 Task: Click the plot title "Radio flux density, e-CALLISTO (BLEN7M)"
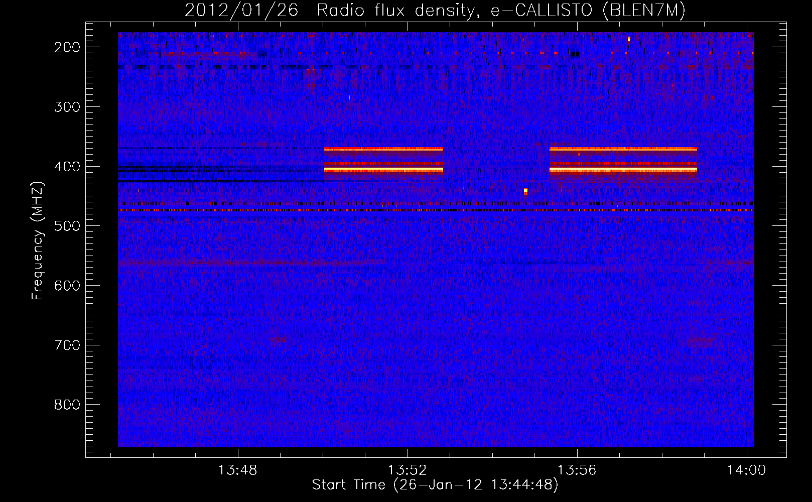click(501, 10)
